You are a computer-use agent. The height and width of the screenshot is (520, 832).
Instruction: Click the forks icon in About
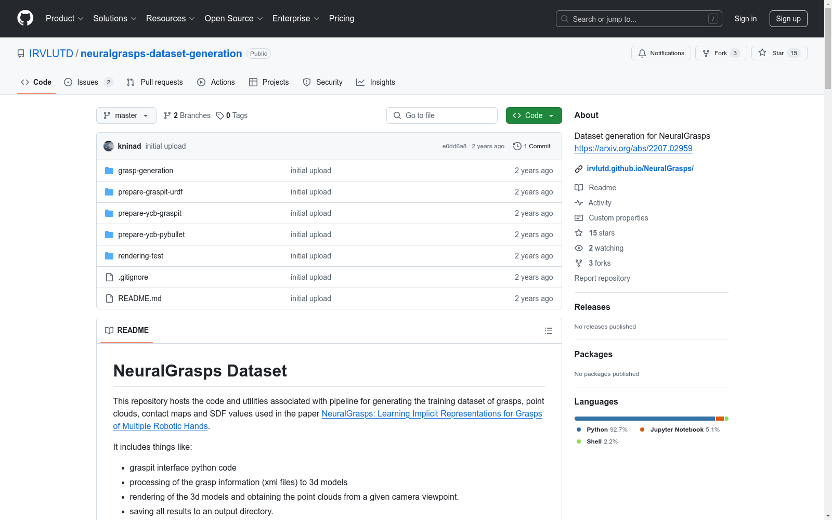point(579,263)
